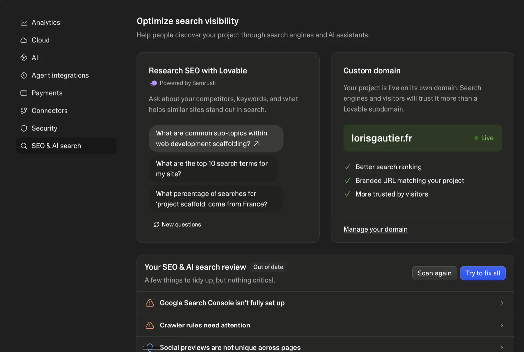Image resolution: width=524 pixels, height=352 pixels.
Task: Click the external arrow icon on scaffolding question
Action: coord(256,144)
